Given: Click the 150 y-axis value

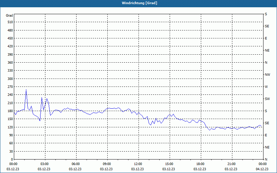Looking at the screenshot, I should tap(10, 119).
